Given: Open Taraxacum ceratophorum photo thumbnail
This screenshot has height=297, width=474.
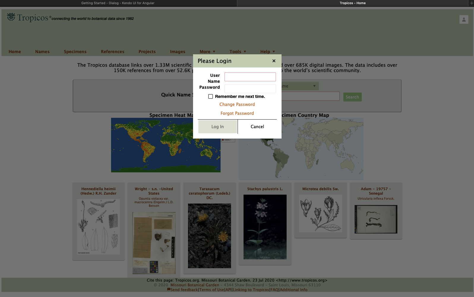Looking at the screenshot, I should pyautogui.click(x=209, y=236).
